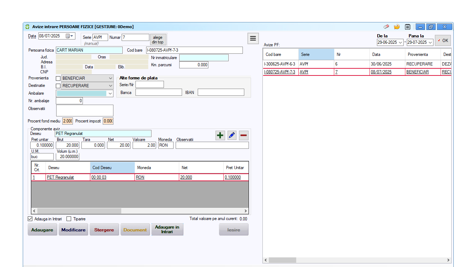Uncheck Adauga in Intrari checkbox
Image resolution: width=474 pixels, height=267 pixels.
tap(30, 219)
